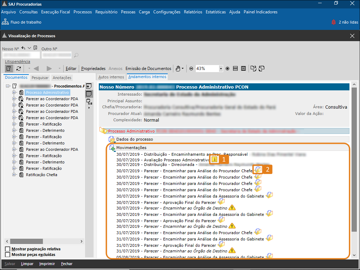Click the zoom out minus icon
360x270 pixels.
[x=191, y=69]
